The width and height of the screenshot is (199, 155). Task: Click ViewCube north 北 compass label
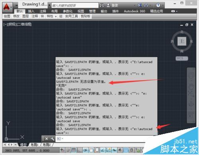click(182, 32)
